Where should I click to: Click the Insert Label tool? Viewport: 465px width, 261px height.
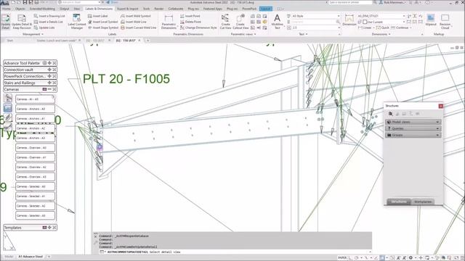click(x=98, y=16)
